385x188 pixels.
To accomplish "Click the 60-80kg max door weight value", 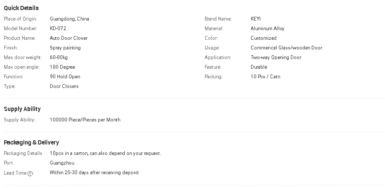I will (59, 57).
